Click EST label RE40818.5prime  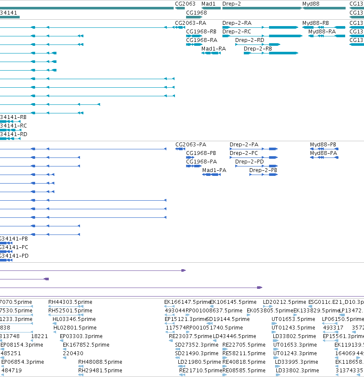[x=244, y=362]
